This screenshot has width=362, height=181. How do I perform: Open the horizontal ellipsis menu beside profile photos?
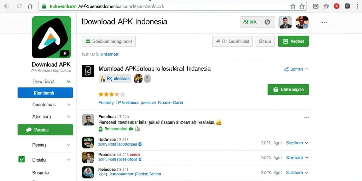click(x=324, y=22)
